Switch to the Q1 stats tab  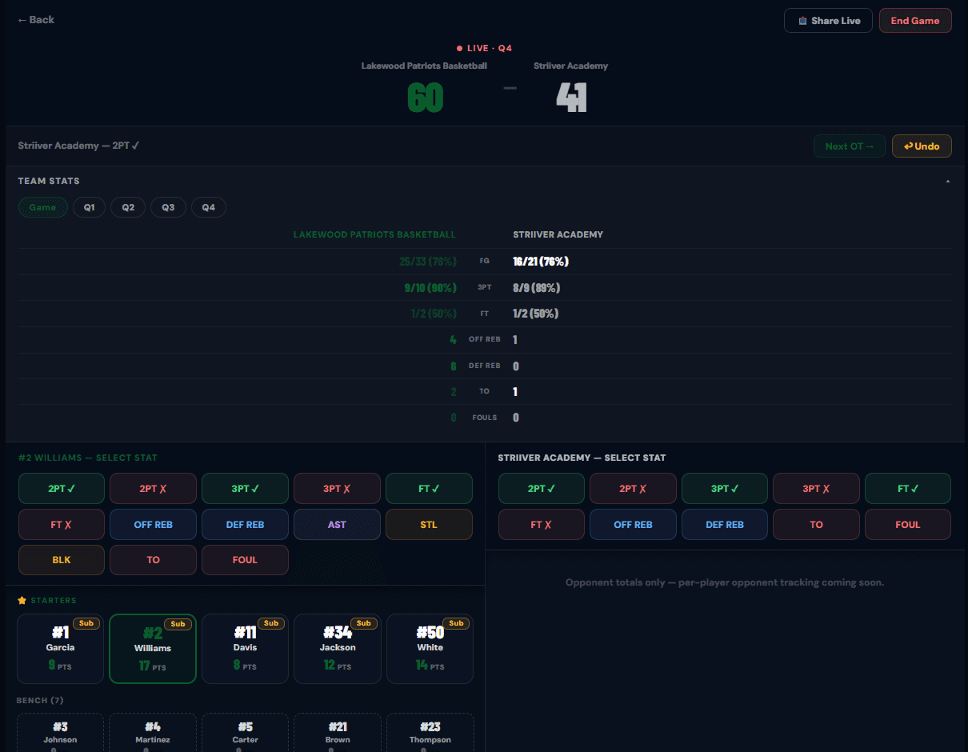click(90, 207)
